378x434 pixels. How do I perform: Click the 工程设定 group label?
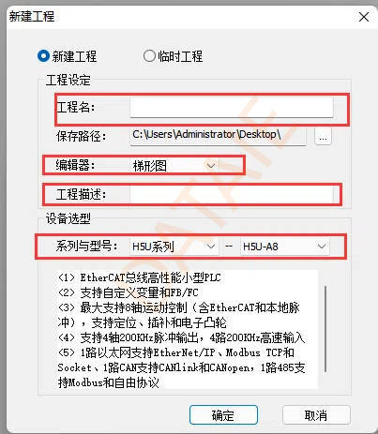68,80
